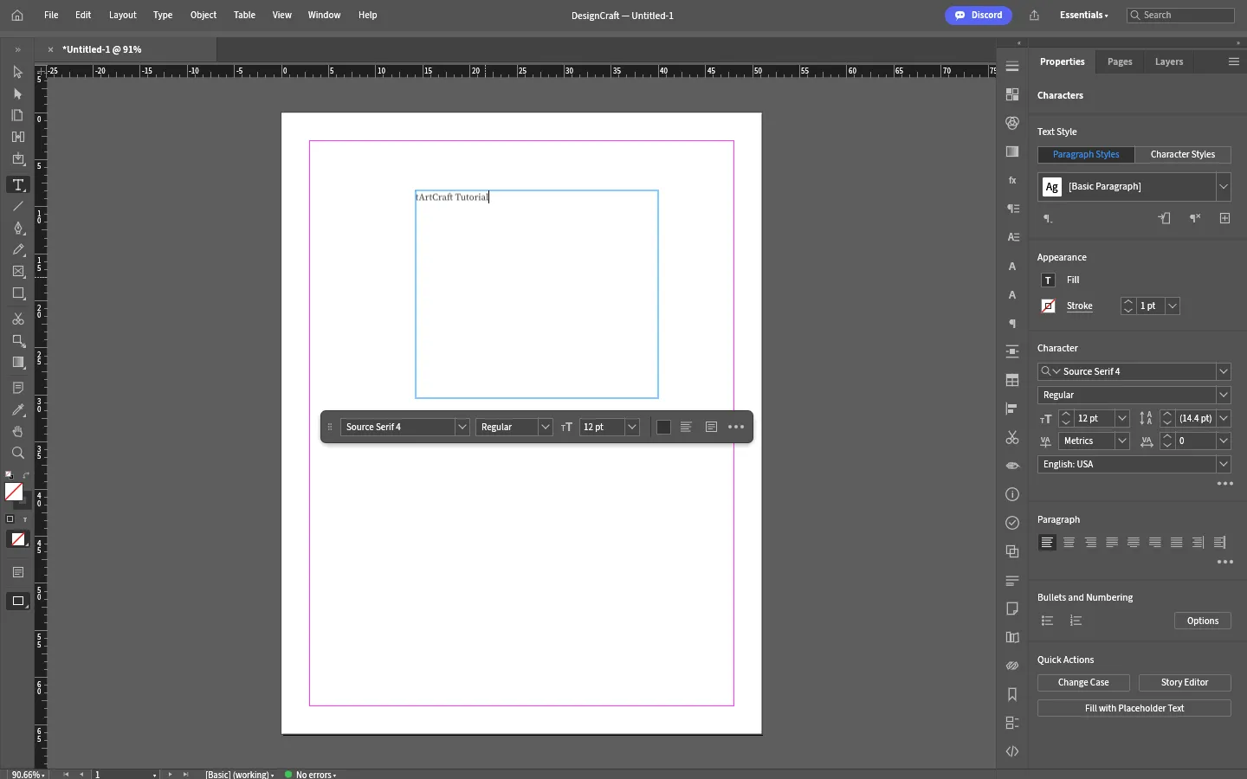The height and width of the screenshot is (779, 1247).
Task: Click the Discord button
Action: click(979, 16)
